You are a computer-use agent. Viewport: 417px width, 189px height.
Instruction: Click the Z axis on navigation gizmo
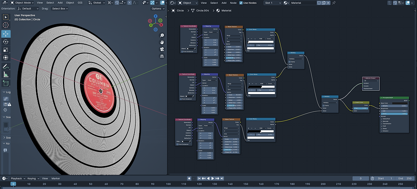pyautogui.click(x=156, y=16)
